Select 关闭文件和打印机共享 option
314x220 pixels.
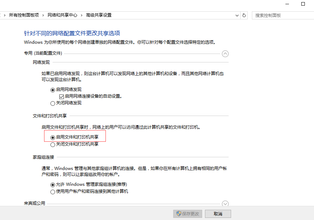pos(52,144)
